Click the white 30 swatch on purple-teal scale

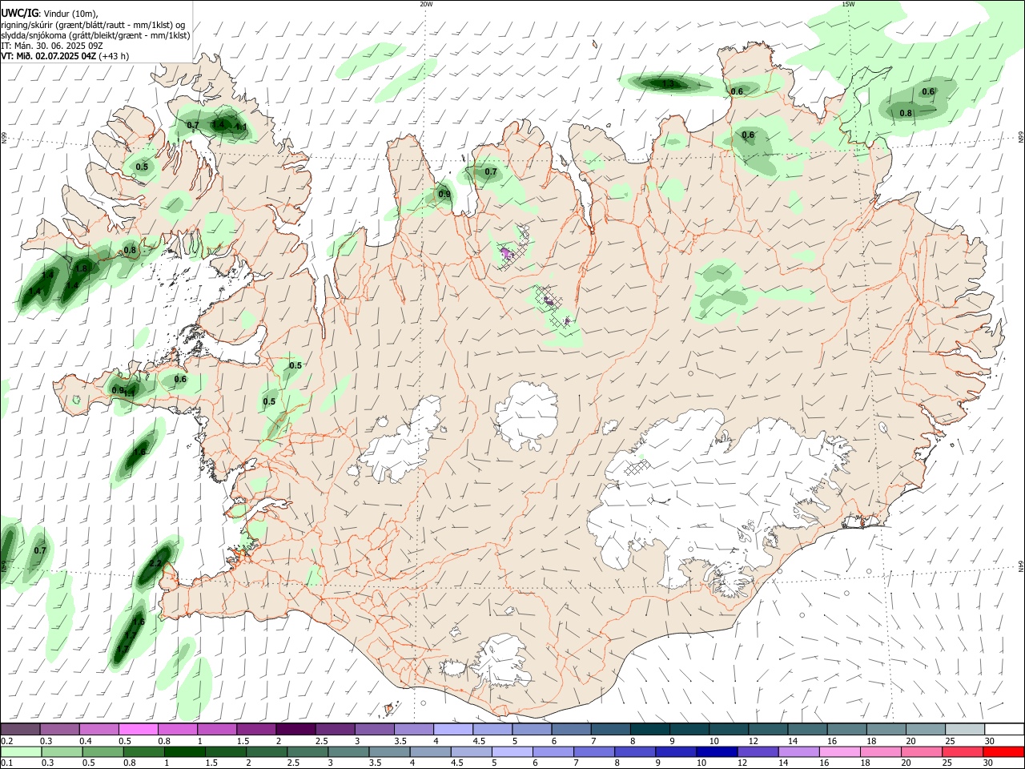coord(1004,730)
